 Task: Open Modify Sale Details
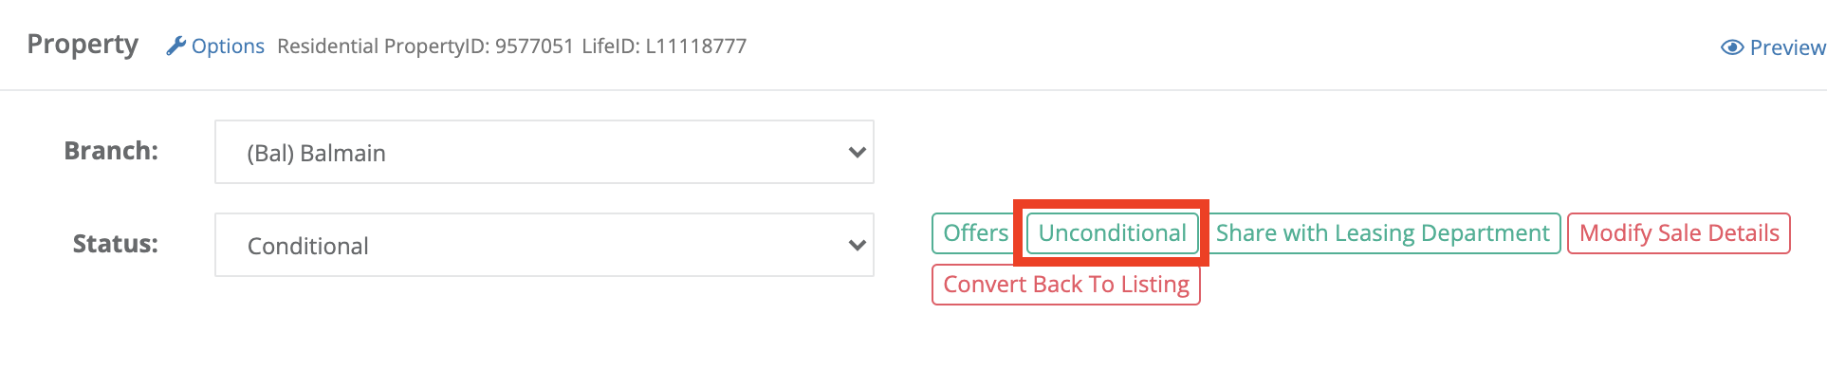[1679, 233]
